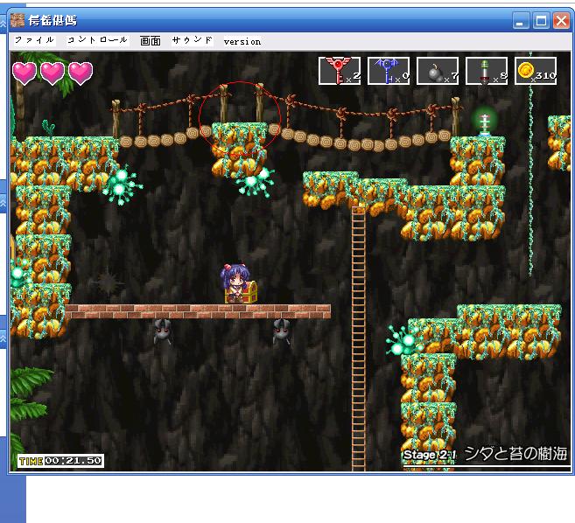The width and height of the screenshot is (575, 523).
Task: Open the version menu
Action: 242,41
